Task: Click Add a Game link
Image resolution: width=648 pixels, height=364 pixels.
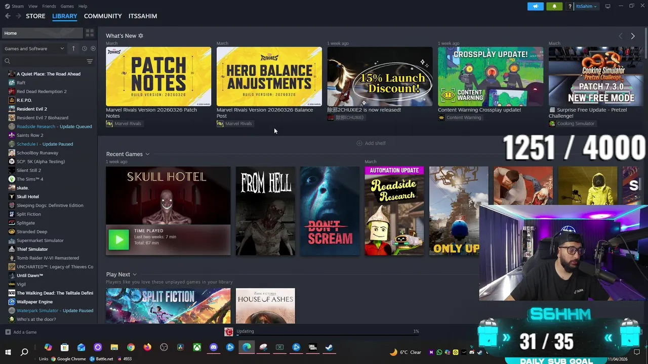Action: (25, 332)
